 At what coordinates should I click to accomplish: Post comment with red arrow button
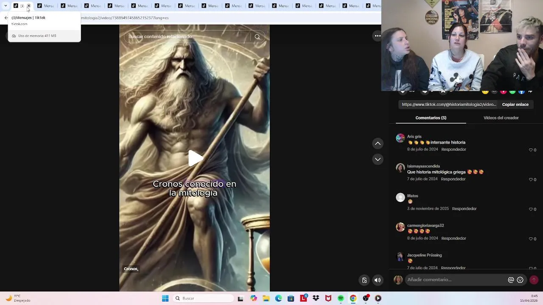pyautogui.click(x=534, y=280)
